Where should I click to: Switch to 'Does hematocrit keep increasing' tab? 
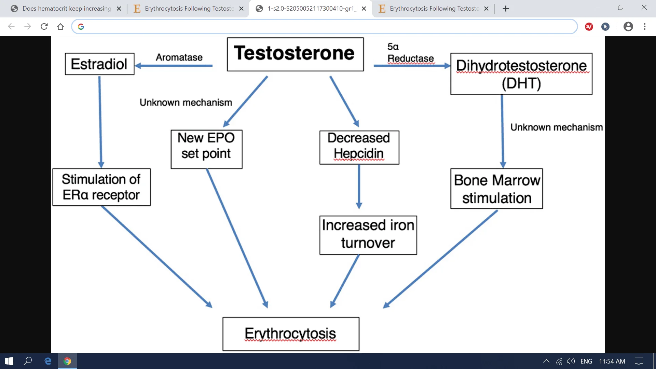click(x=67, y=9)
